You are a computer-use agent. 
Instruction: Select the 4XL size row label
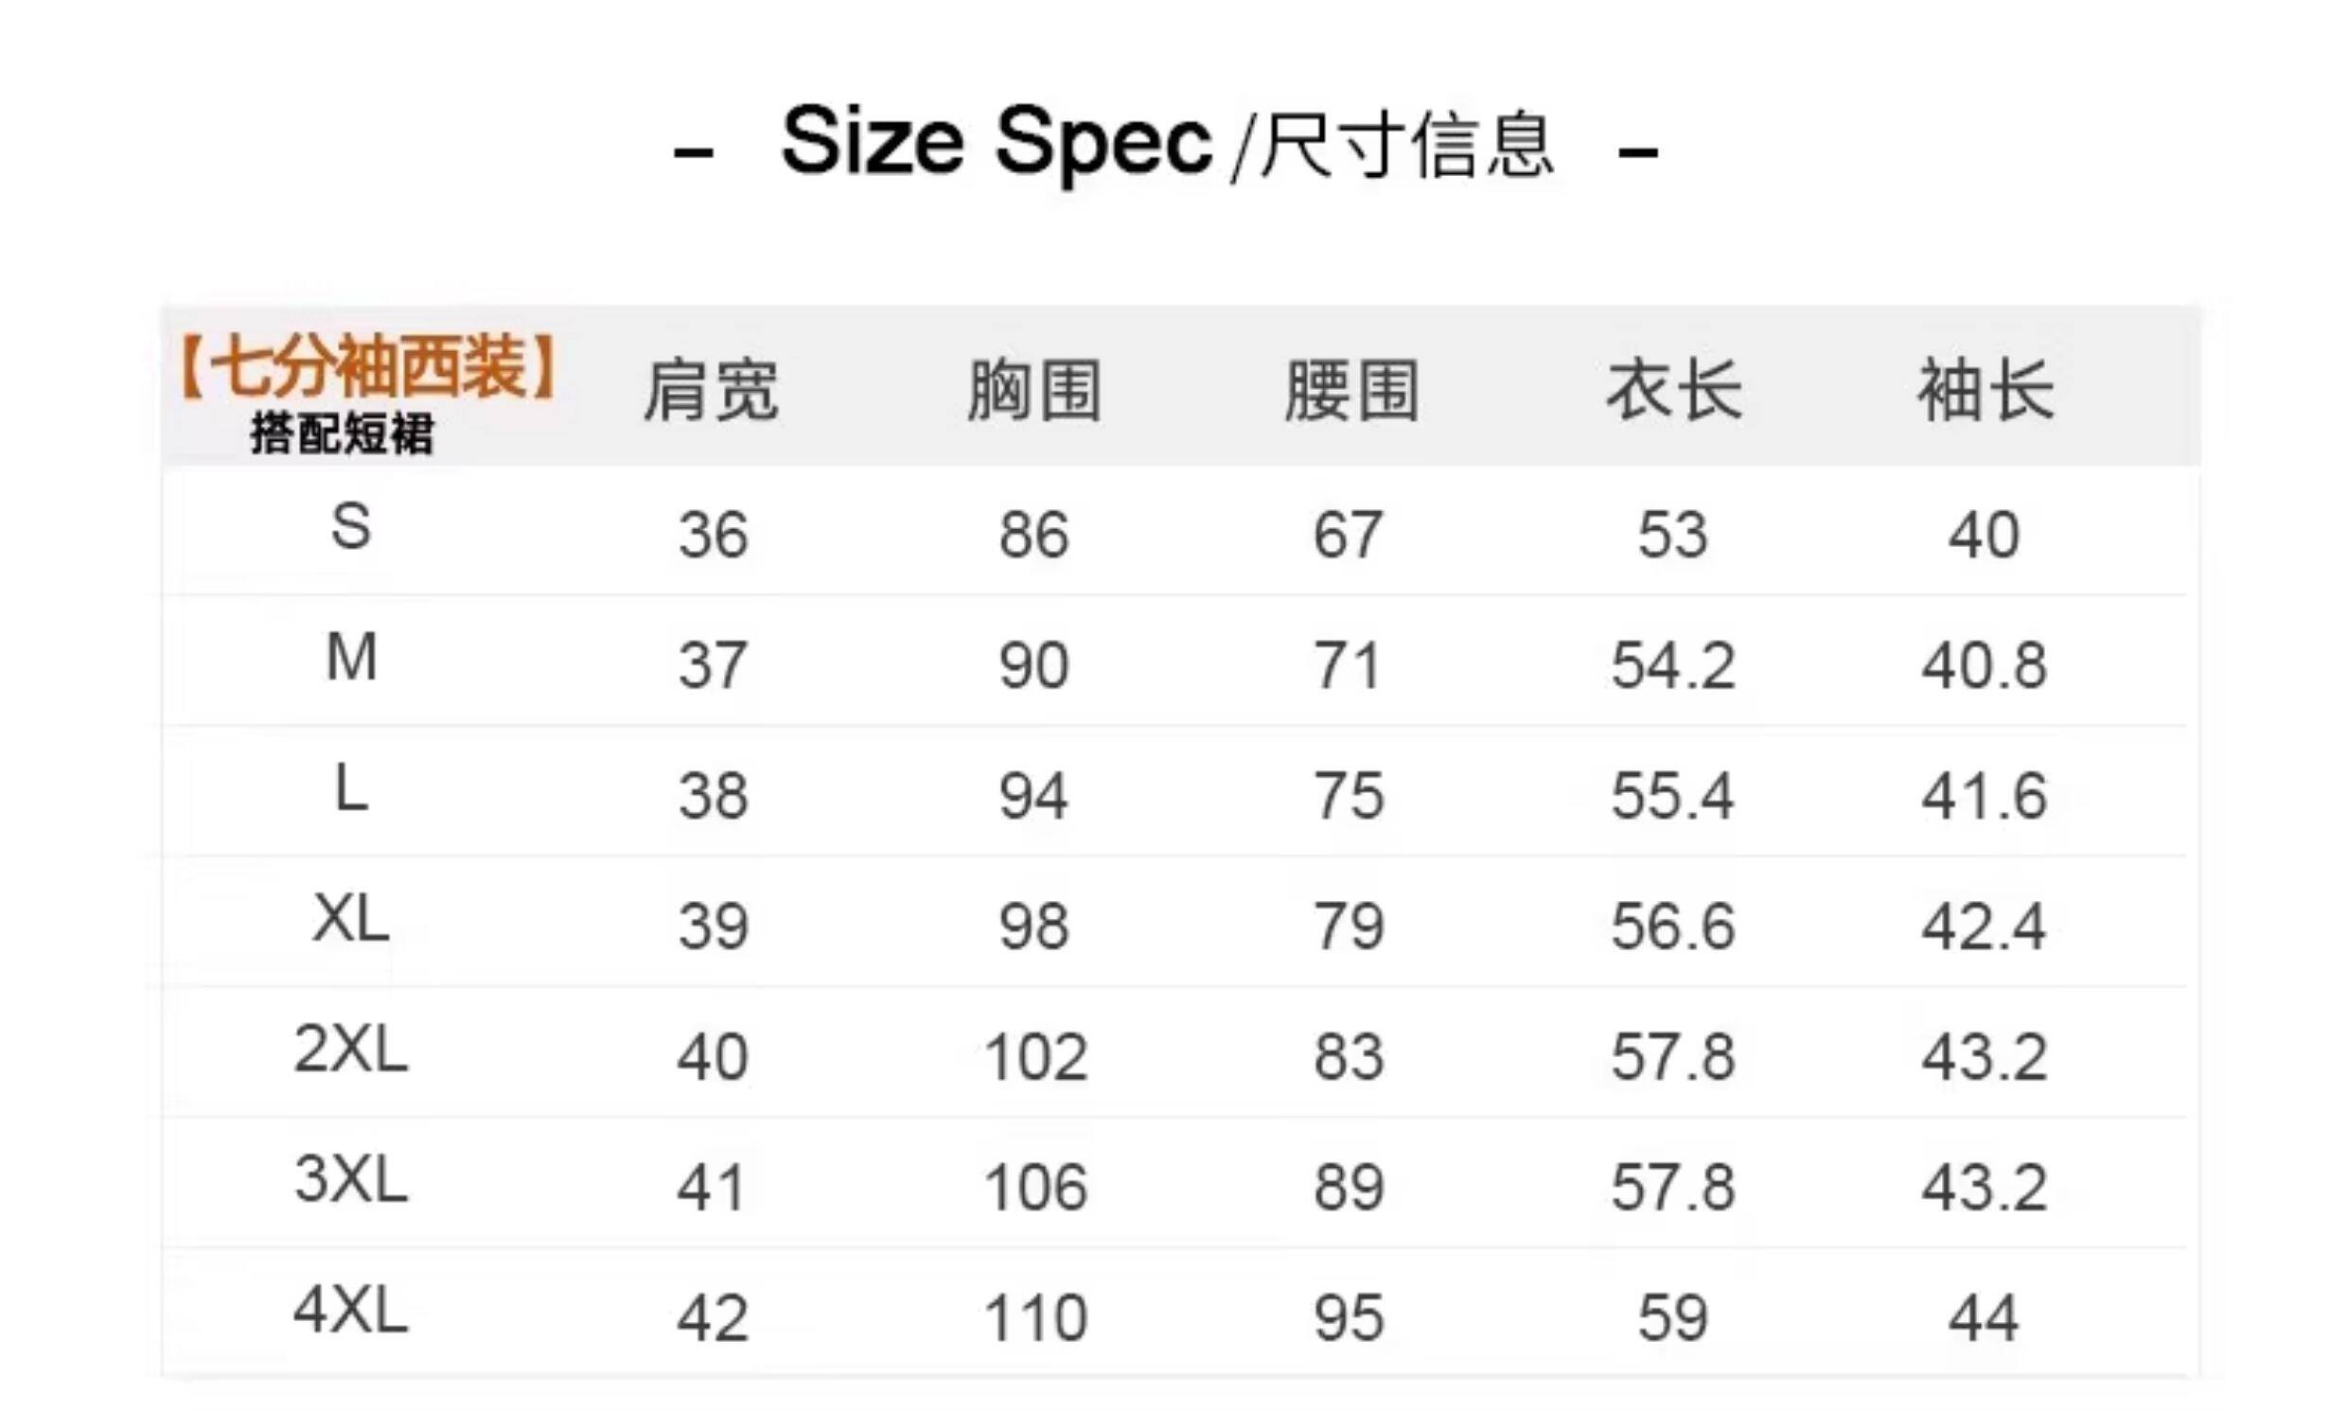tap(351, 1310)
